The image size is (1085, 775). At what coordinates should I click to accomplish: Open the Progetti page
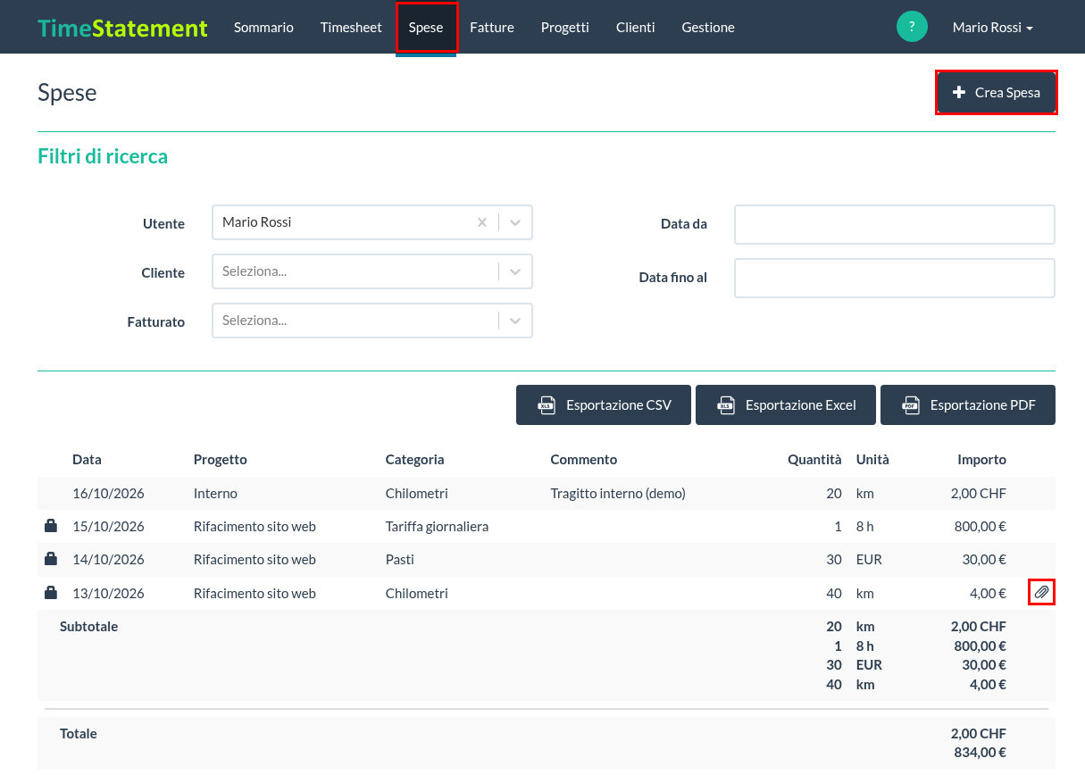[565, 27]
